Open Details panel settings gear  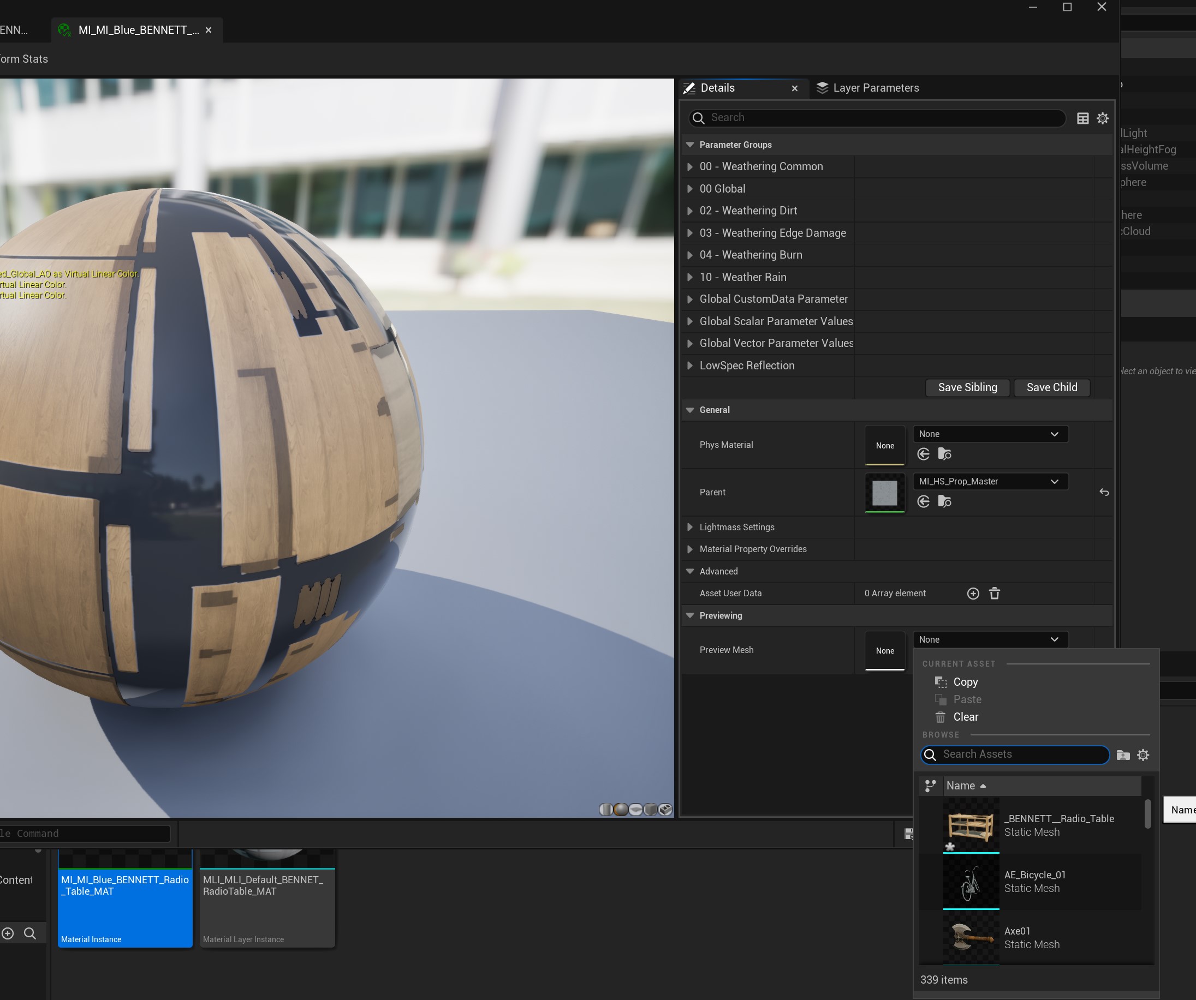click(1103, 118)
